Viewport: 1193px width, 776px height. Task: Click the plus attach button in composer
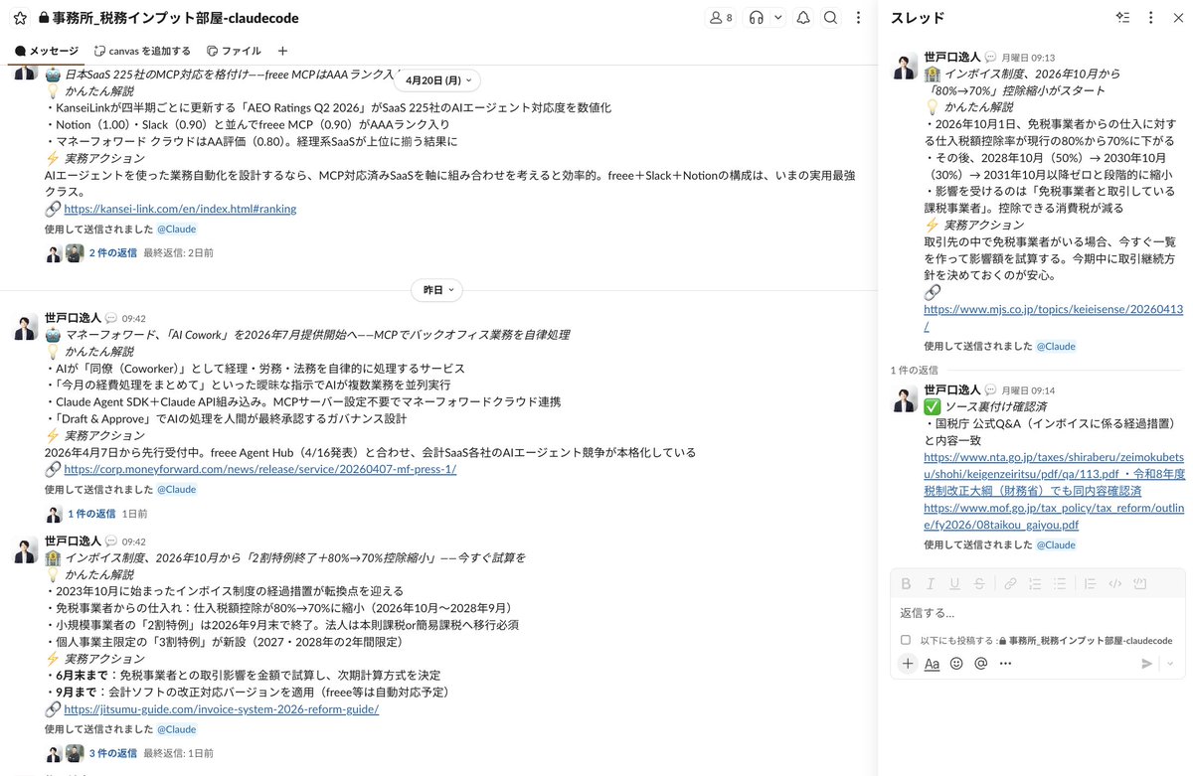click(908, 664)
